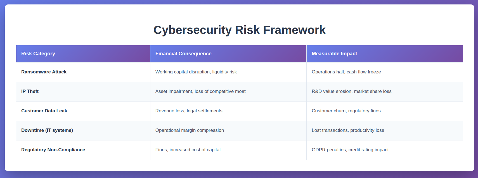Click the Cybersecurity Risk Framework title
This screenshot has height=178, width=478.
coord(239,30)
